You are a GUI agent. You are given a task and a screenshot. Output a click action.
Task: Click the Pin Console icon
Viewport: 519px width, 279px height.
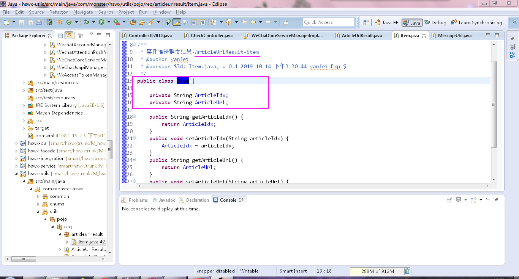click(449, 200)
